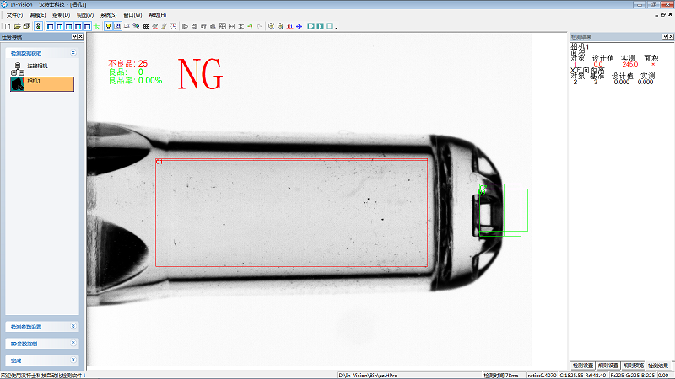Click the New file toolbar icon
The image size is (675, 379).
(x=7, y=27)
